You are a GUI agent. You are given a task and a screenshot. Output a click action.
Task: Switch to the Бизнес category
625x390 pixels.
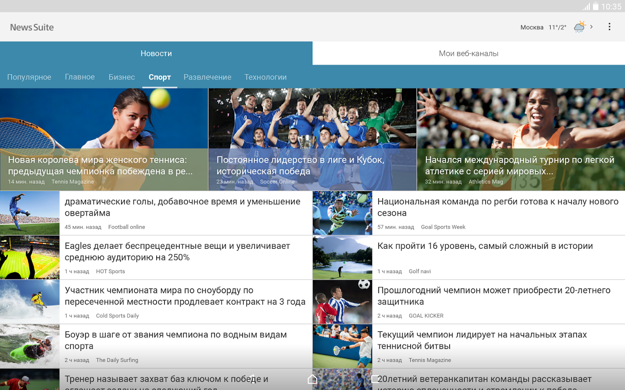point(122,77)
